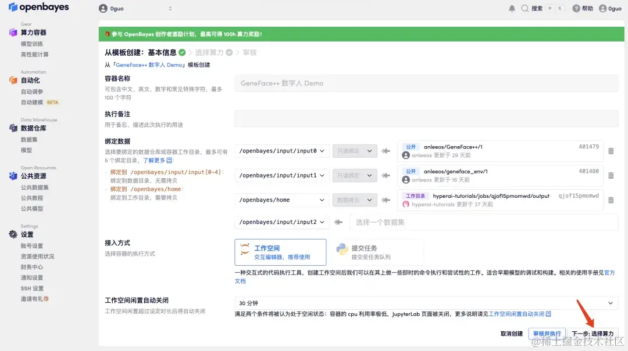Open the 只读绑定 dropdown for input1

pyautogui.click(x=355, y=175)
